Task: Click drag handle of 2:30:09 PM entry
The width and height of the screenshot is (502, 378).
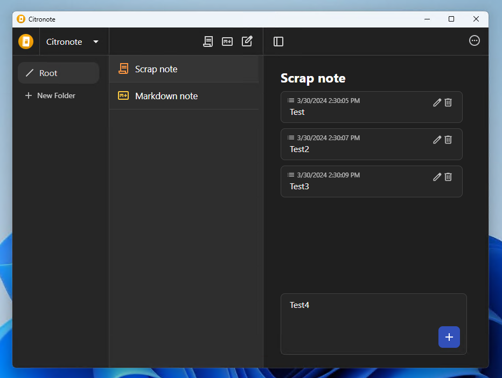Action: click(291, 175)
